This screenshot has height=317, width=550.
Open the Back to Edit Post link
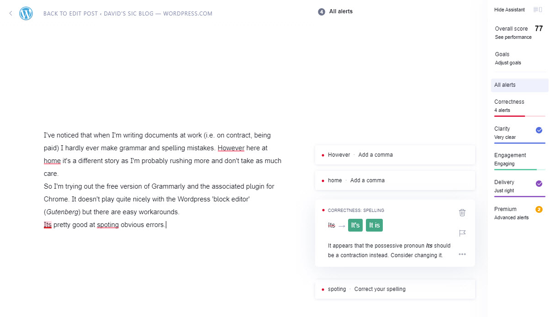pyautogui.click(x=128, y=14)
